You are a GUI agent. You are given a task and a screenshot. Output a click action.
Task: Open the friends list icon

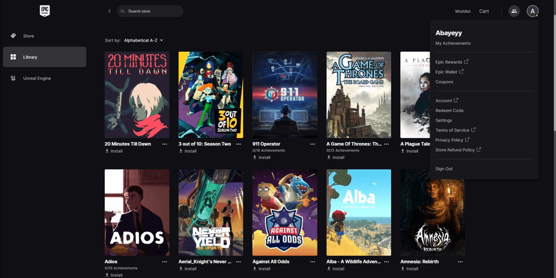pos(514,11)
